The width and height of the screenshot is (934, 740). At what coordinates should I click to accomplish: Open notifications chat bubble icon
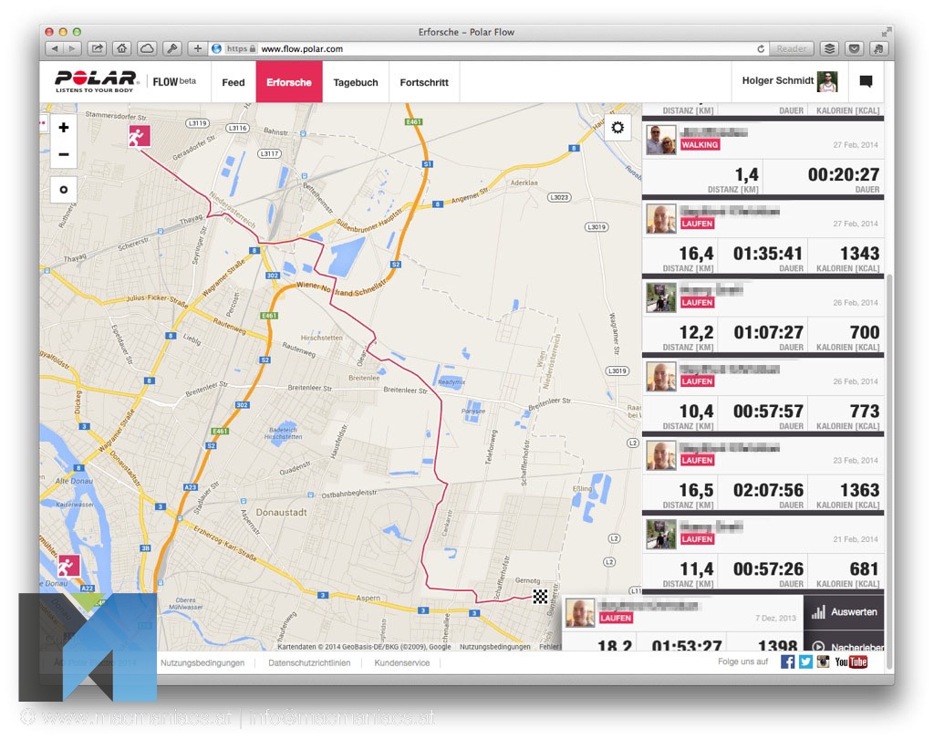tap(866, 81)
